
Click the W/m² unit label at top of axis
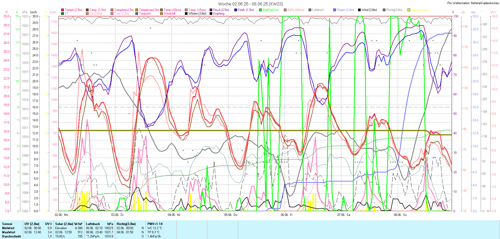tap(52, 12)
